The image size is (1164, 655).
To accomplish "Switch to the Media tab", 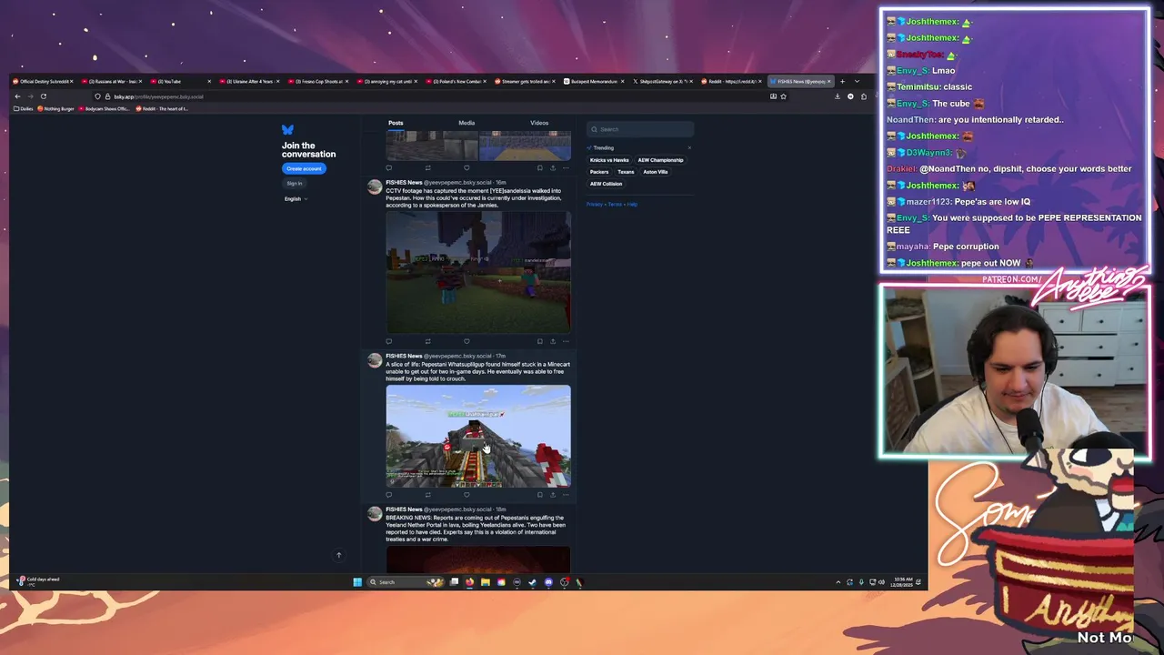I will click(x=467, y=123).
